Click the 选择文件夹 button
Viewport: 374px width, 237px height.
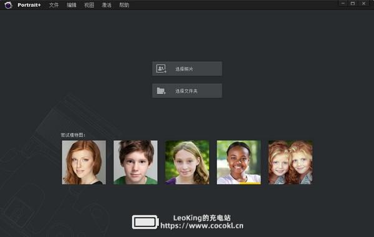tap(187, 90)
